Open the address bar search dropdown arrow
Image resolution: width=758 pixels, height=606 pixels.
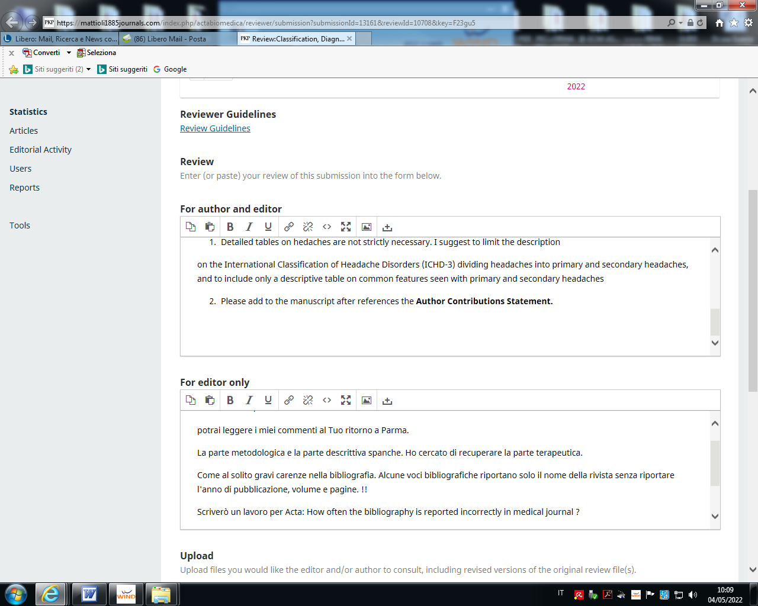(681, 23)
